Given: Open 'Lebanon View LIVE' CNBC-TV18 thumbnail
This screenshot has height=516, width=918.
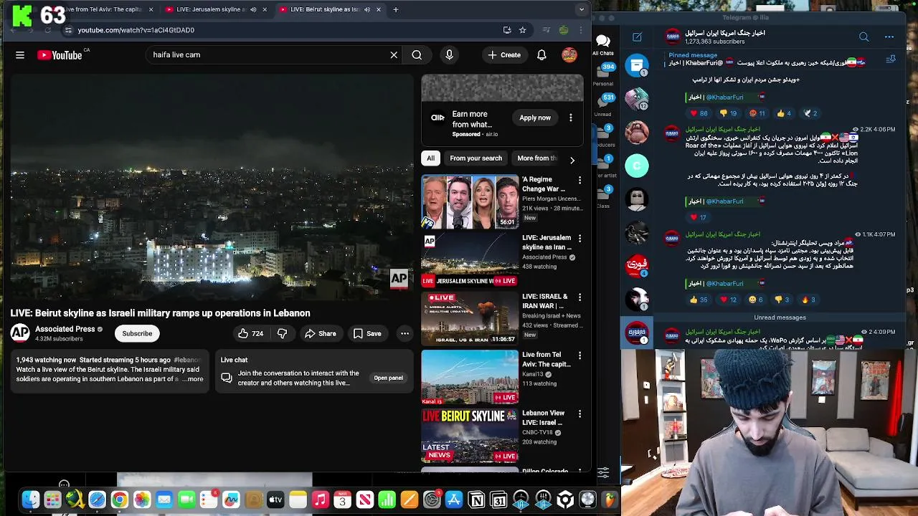Looking at the screenshot, I should click(470, 436).
